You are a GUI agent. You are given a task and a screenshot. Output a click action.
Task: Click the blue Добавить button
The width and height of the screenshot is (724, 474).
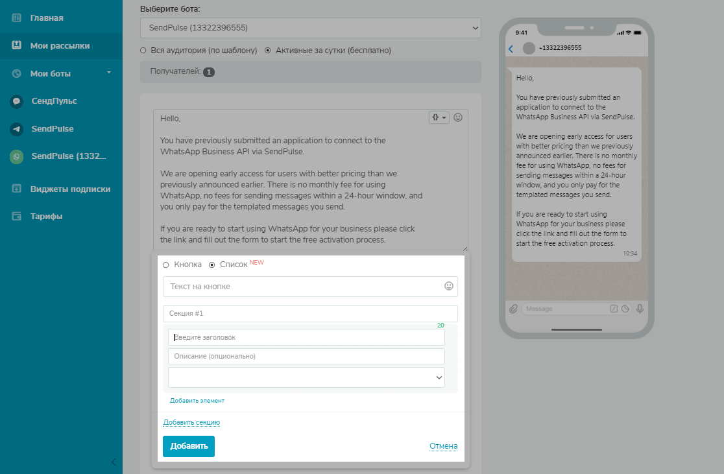point(189,446)
